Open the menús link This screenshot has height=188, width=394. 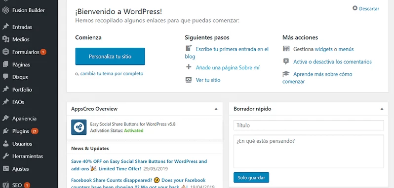click(x=346, y=49)
